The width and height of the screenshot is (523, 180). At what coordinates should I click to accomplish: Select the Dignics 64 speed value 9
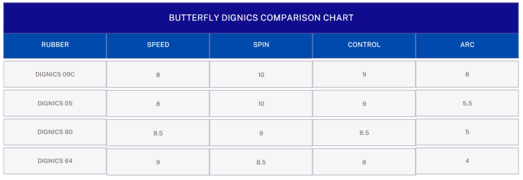(158, 162)
